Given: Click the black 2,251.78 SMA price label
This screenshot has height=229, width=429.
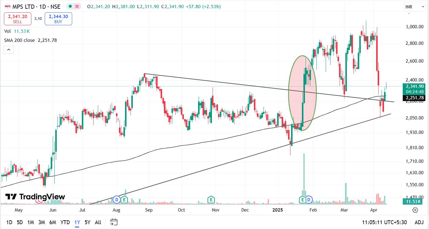Looking at the screenshot, I should (414, 98).
